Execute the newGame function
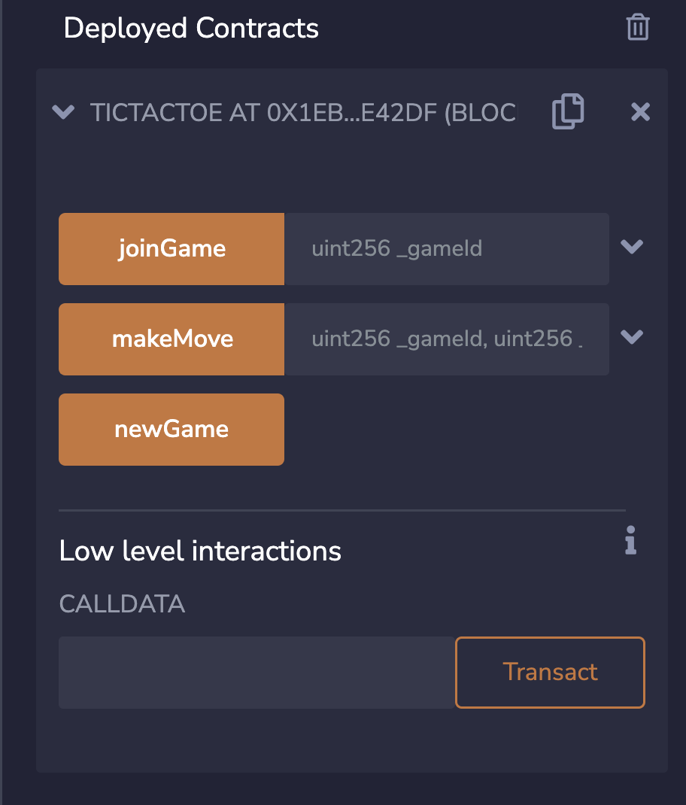Screen dimensions: 686x805 coord(171,429)
